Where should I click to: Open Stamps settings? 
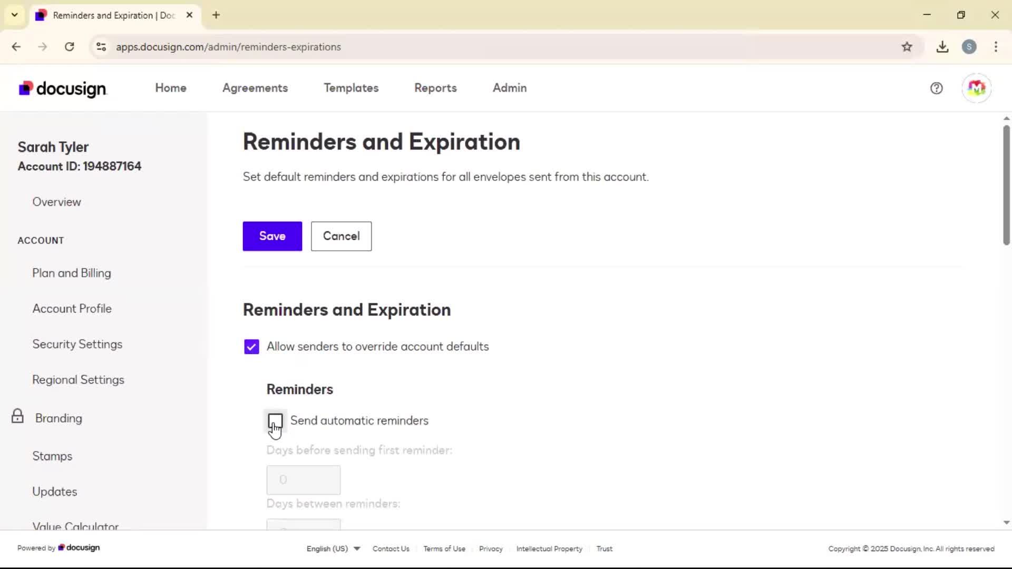[52, 456]
